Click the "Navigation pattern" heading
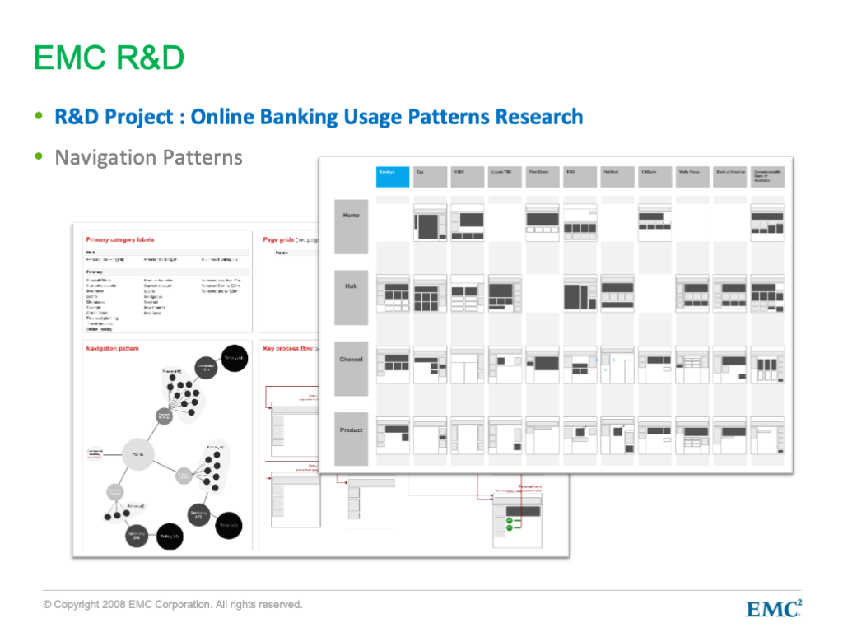Image resolution: width=843 pixels, height=632 pixels. coord(112,348)
